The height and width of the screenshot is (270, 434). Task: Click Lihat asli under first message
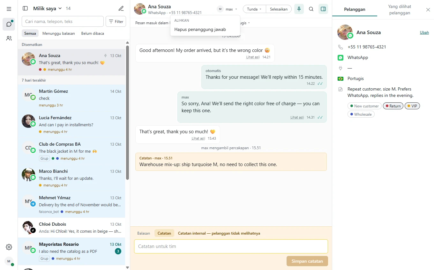253,57
